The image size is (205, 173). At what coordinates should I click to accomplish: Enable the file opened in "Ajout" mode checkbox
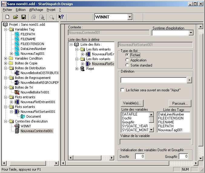[x=123, y=90]
